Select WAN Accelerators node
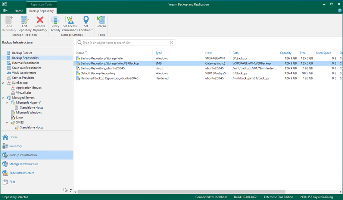 (x=24, y=72)
